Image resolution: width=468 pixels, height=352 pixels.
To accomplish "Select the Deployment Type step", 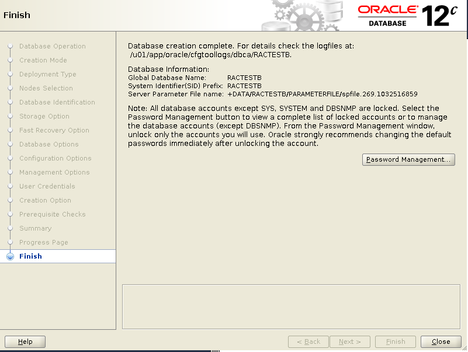I will pos(47,74).
